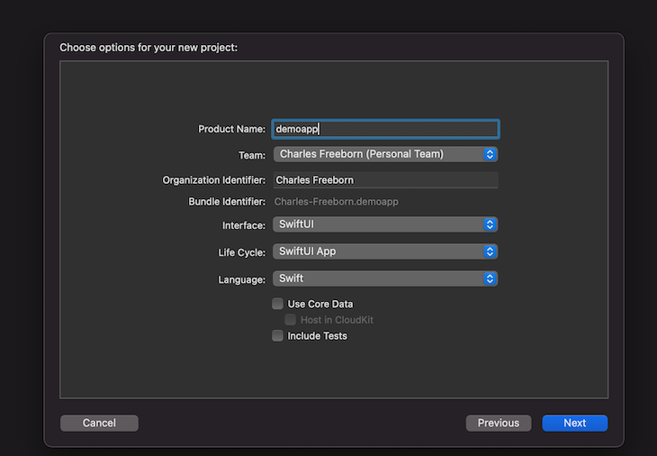Toggle the Host in CloudKit checkbox
Viewport: 657px width, 456px height.
pyautogui.click(x=291, y=320)
